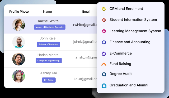The image size is (169, 98).
Task: Click the orange chevron Fund Raising icon
Action: 104,64
